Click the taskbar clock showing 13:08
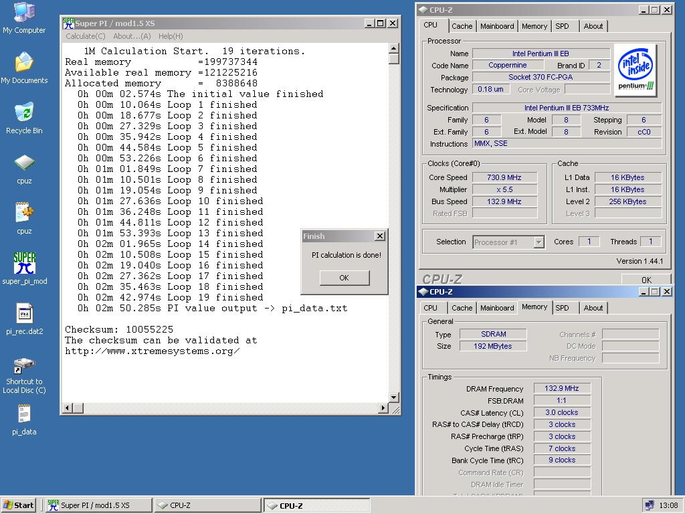Screen dimensions: 685x514 668,505
